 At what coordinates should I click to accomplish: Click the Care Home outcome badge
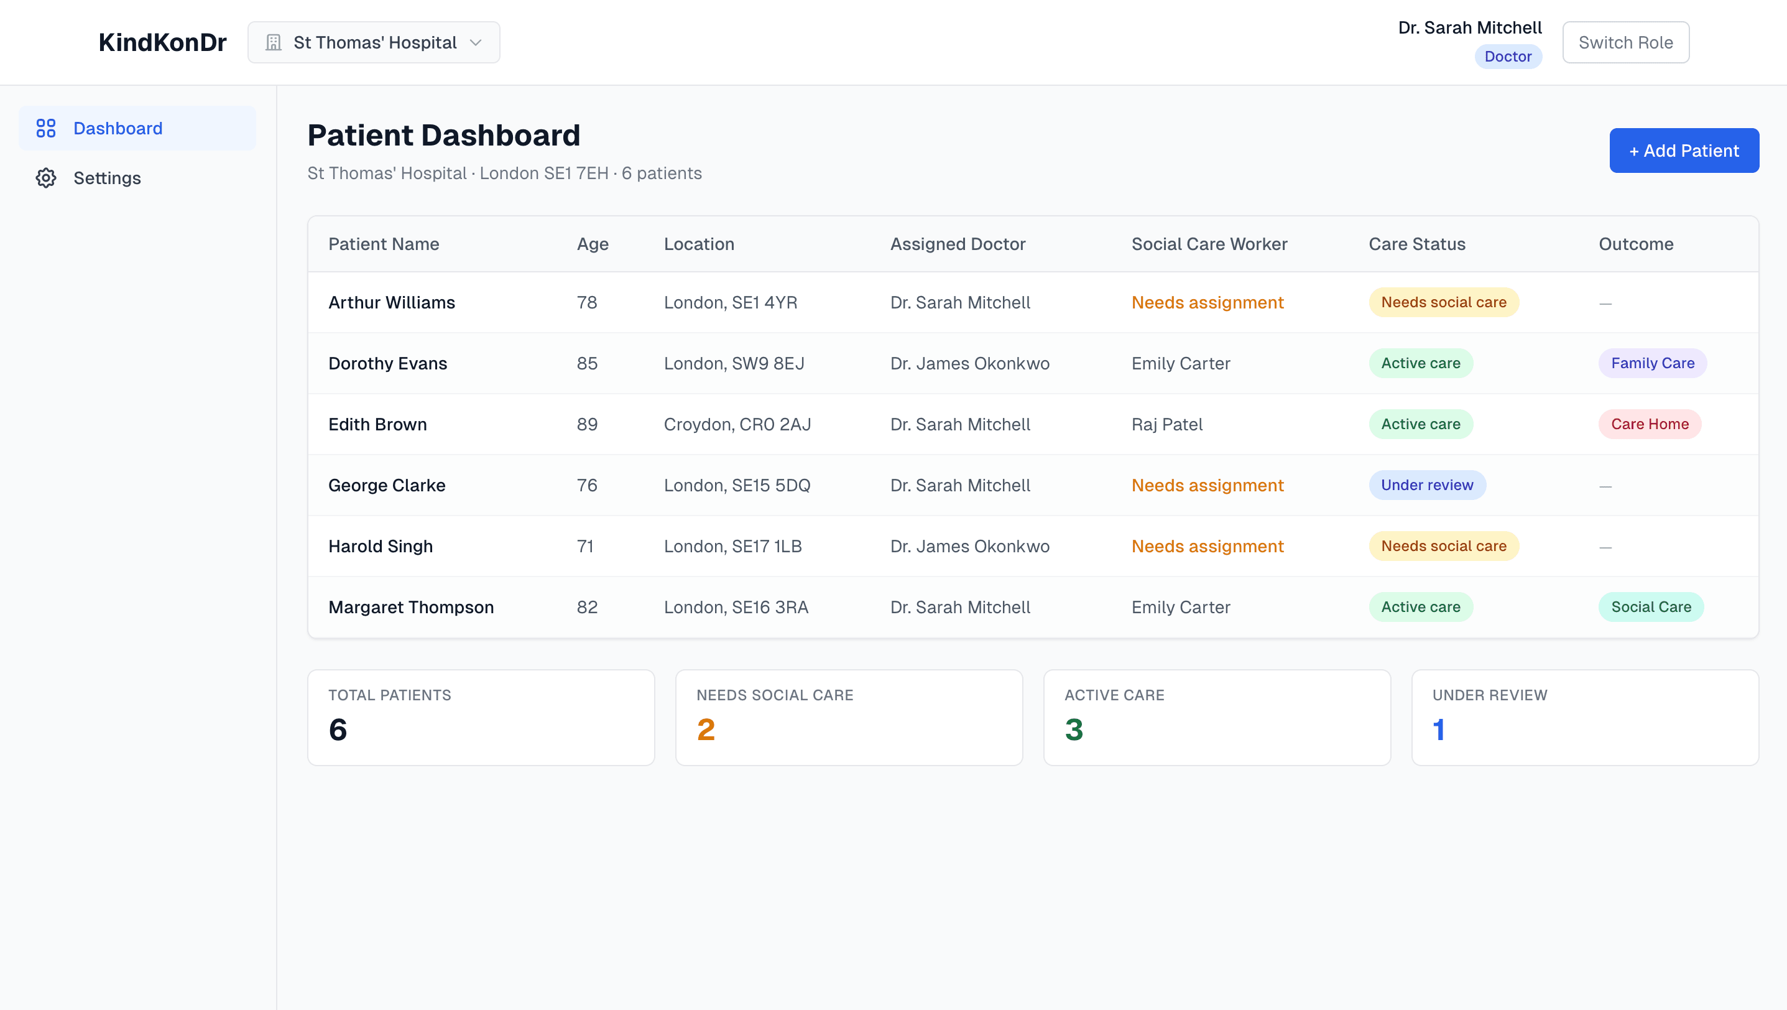pos(1649,425)
